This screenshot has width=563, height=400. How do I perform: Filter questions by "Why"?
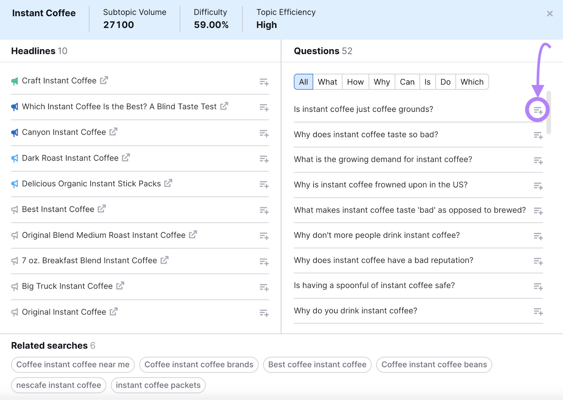381,82
